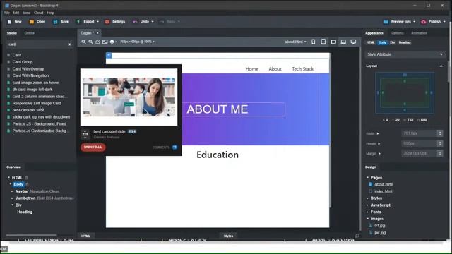Screen dimensions: 452x254
Task: Collapse the Div node in Overview
Action: [12, 205]
